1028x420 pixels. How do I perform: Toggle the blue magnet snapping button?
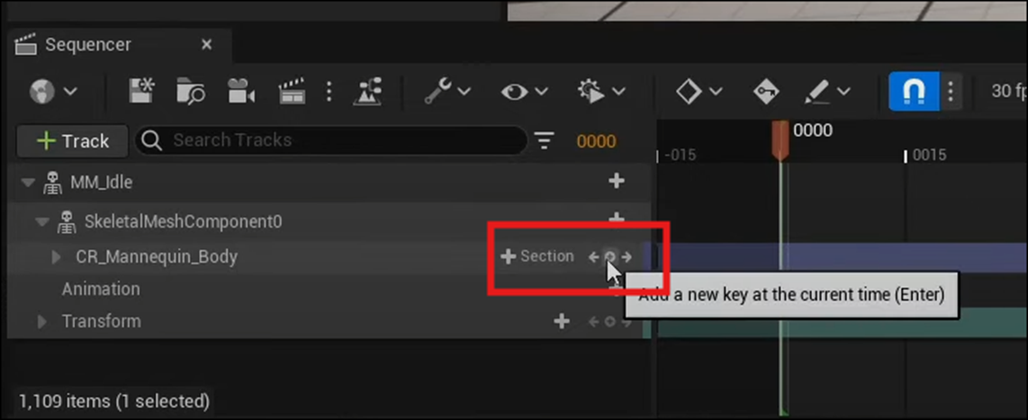914,91
